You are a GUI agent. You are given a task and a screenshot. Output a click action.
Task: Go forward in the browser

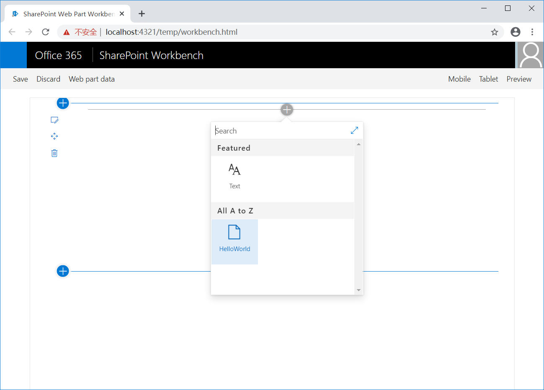28,32
